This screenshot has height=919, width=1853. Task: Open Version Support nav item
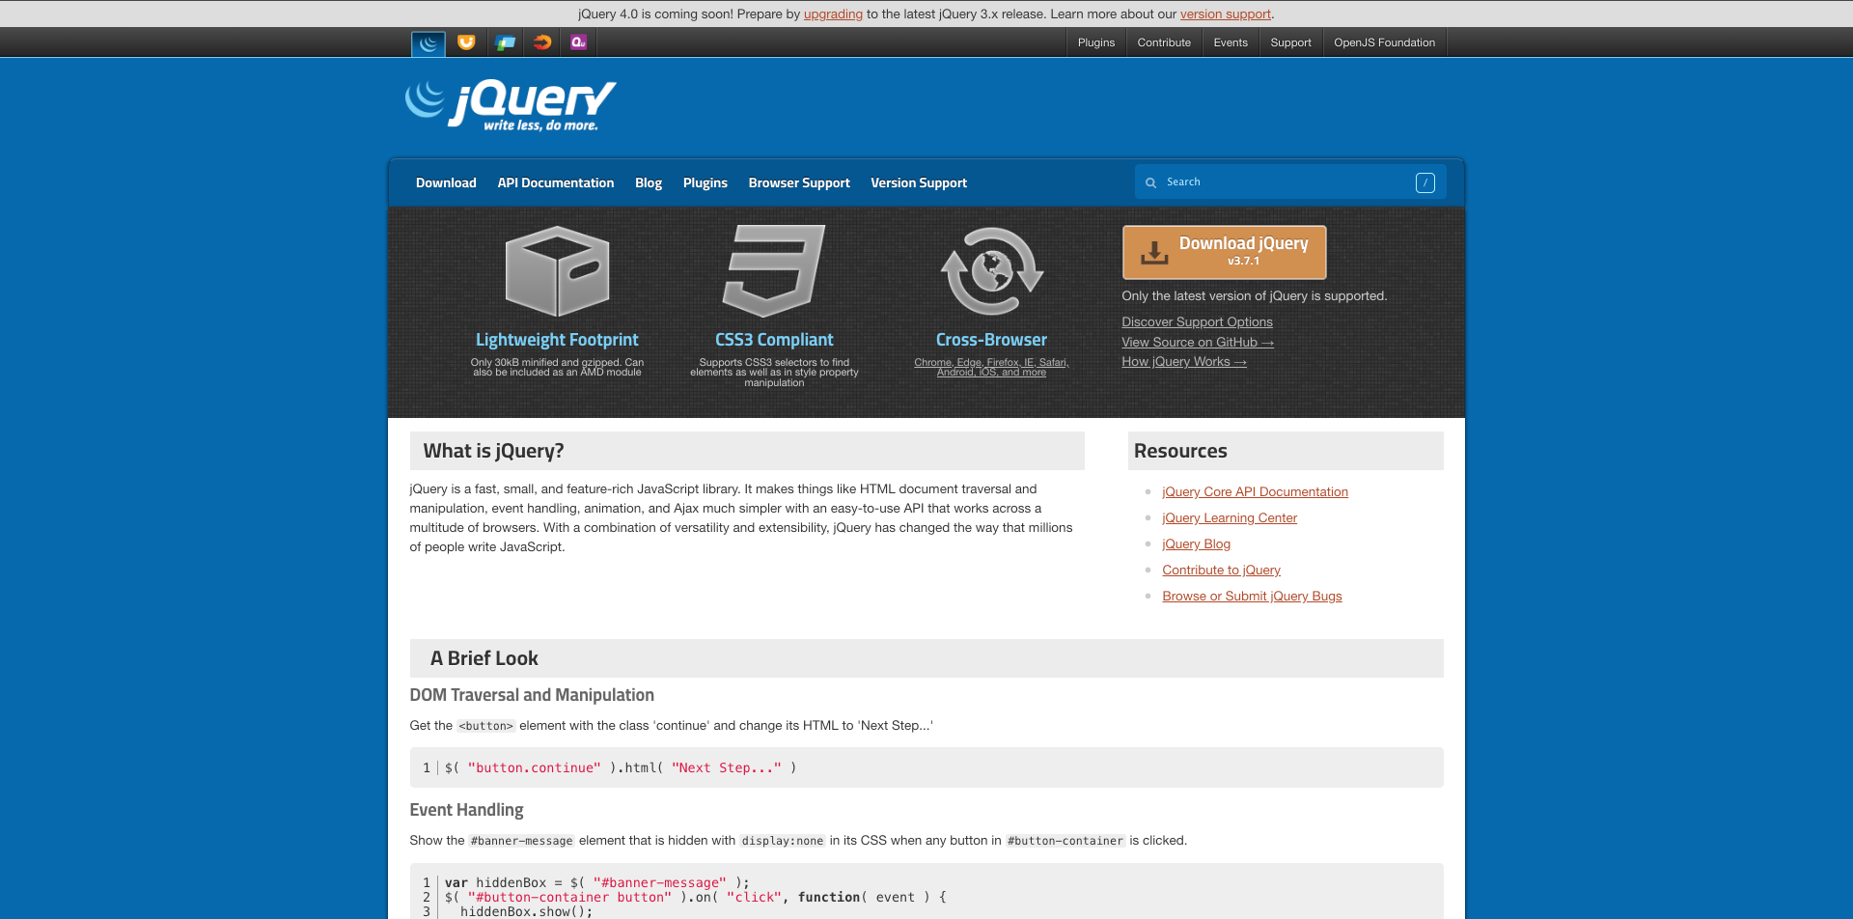tap(919, 182)
